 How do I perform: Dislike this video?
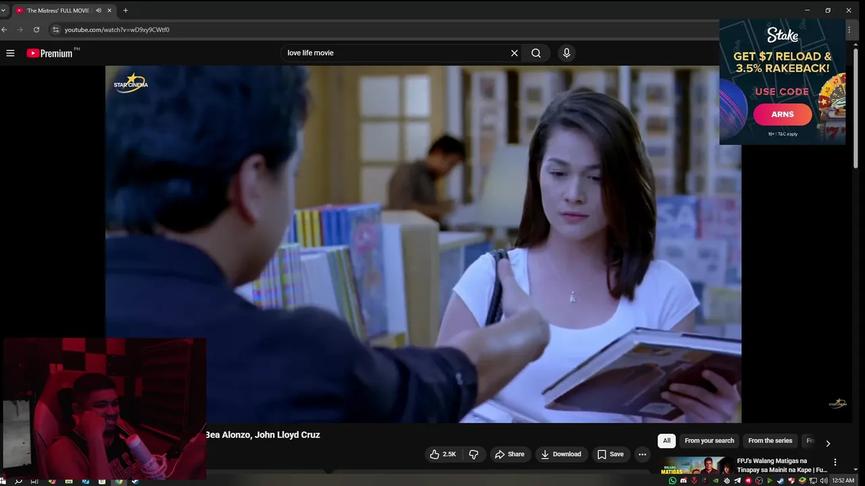tap(474, 454)
